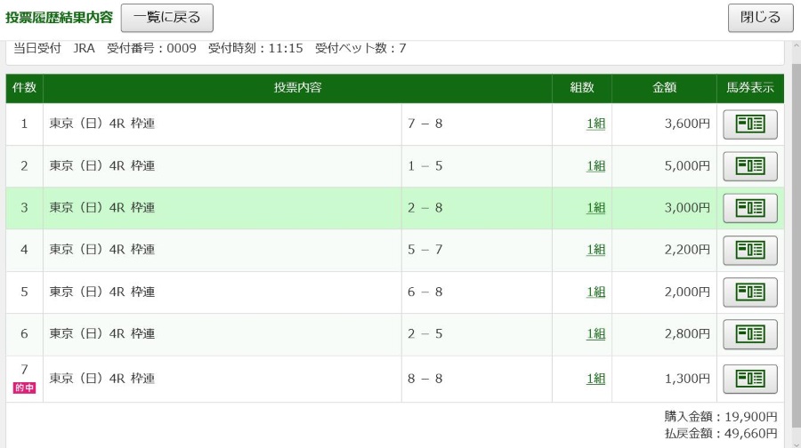The height and width of the screenshot is (448, 801).
Task: Show betting ticket for row 1 bet 7-8
Action: tap(750, 124)
